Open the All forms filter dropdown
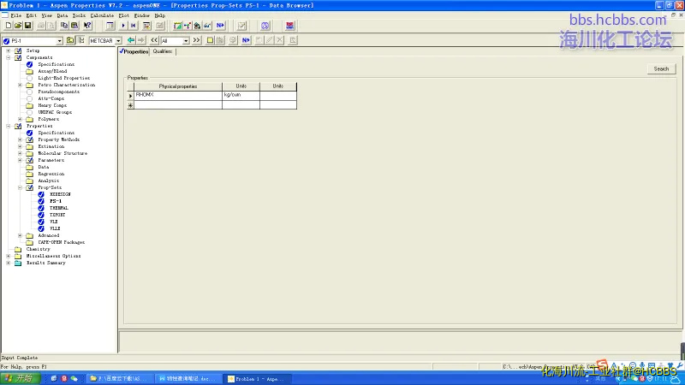685x385 pixels. pyautogui.click(x=186, y=40)
